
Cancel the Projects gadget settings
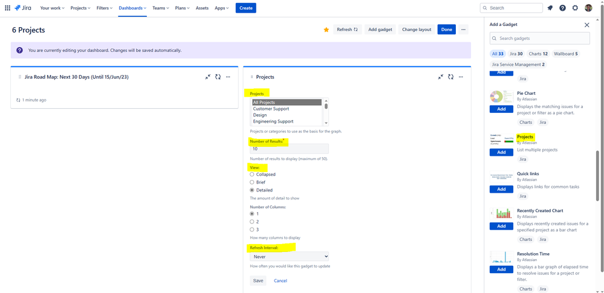[281, 281]
